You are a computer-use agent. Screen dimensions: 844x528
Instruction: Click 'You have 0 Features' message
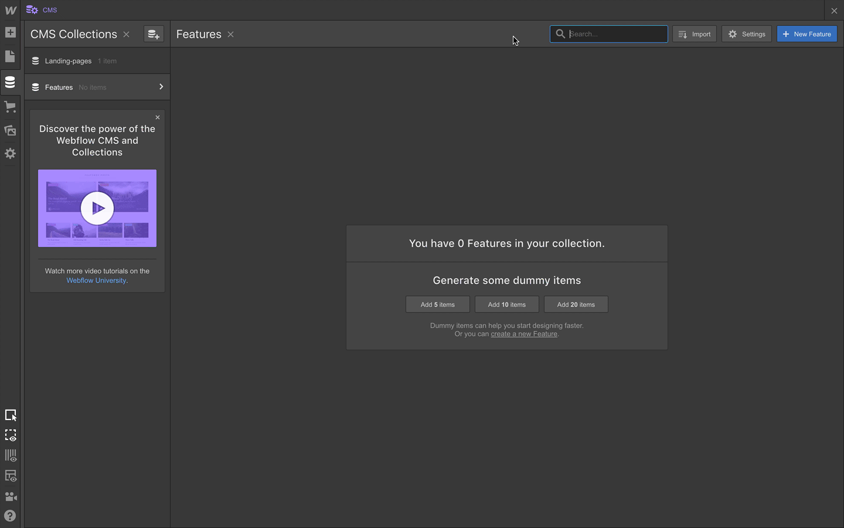point(507,243)
